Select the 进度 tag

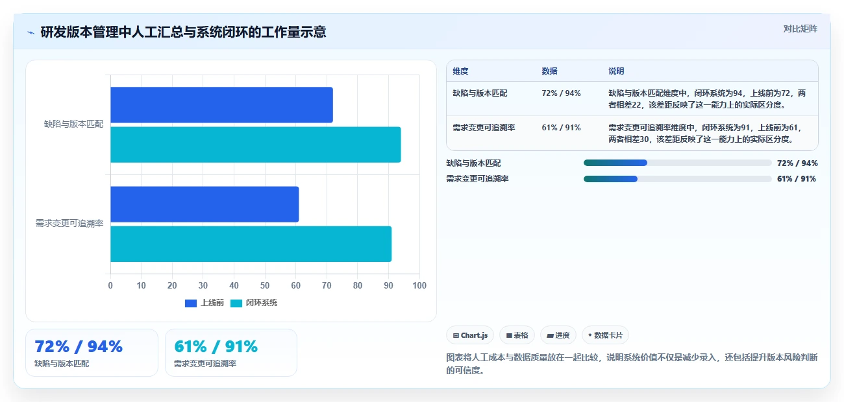click(558, 335)
